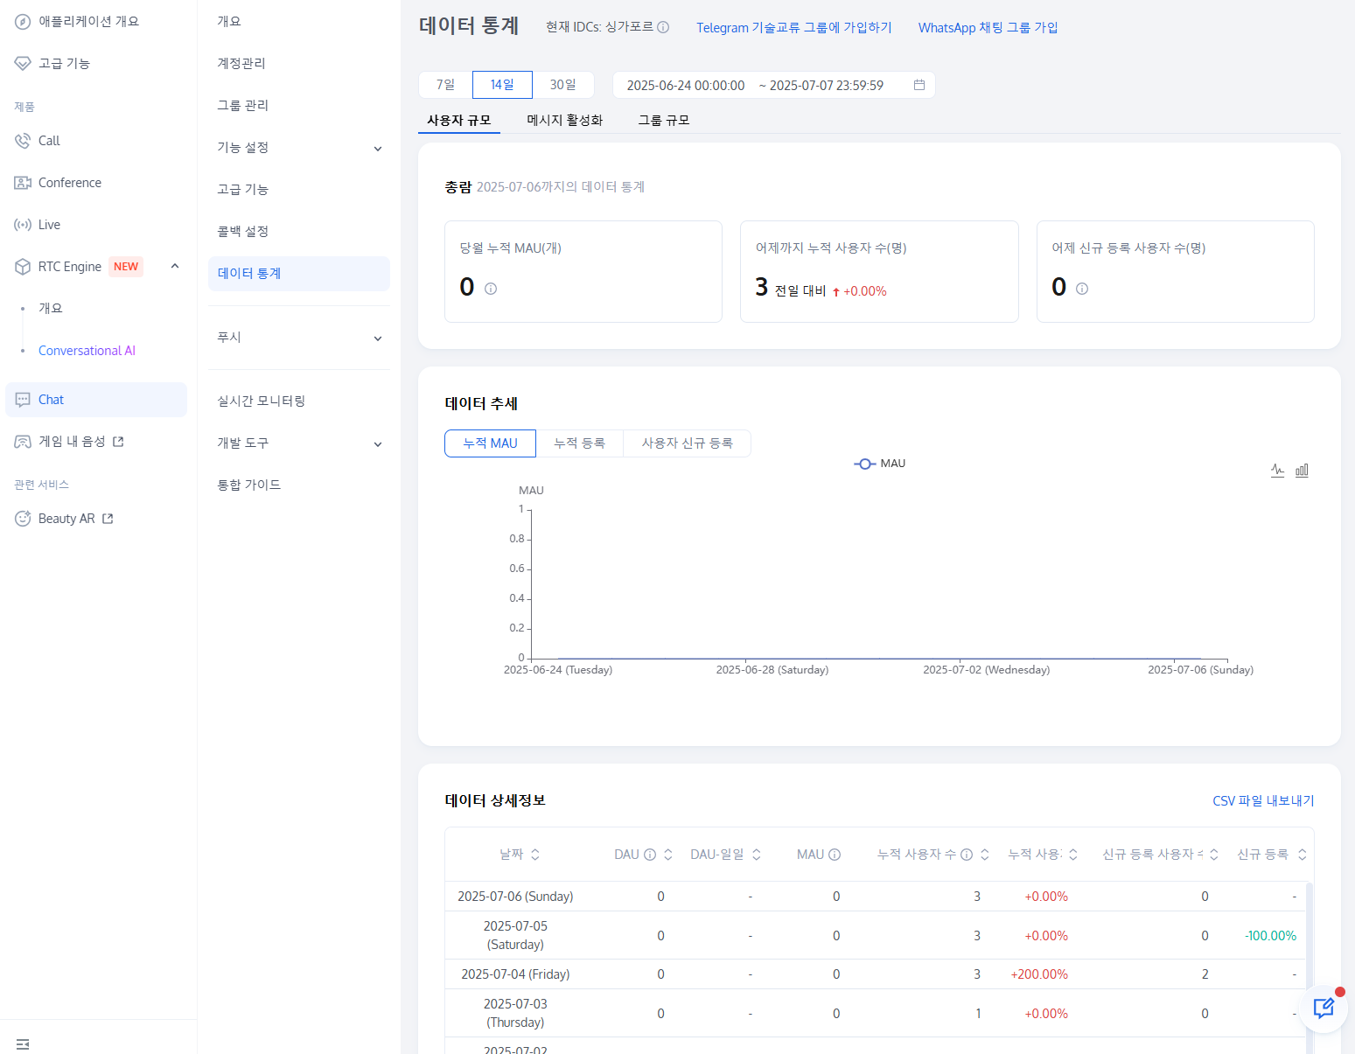The image size is (1355, 1054).
Task: Open the 그룹 규모 tab
Action: pos(663,120)
